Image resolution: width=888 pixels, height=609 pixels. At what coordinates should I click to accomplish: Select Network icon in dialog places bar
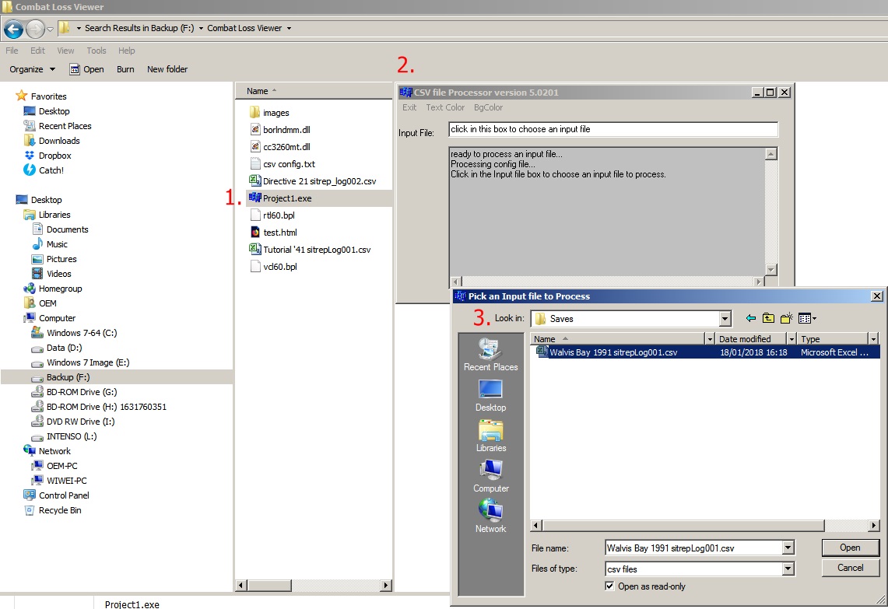tap(490, 516)
